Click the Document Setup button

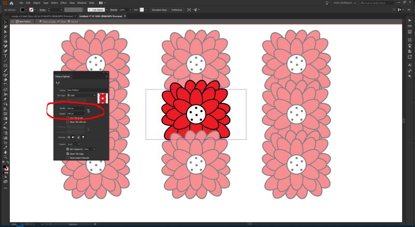coord(160,10)
